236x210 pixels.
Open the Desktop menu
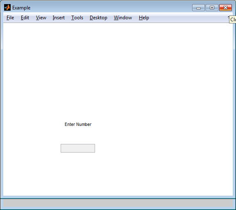click(98, 18)
